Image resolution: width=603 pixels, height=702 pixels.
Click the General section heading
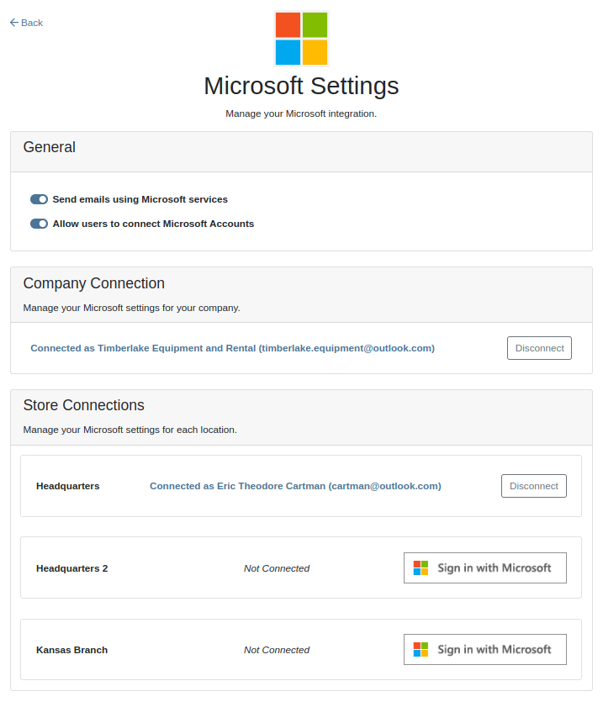50,147
